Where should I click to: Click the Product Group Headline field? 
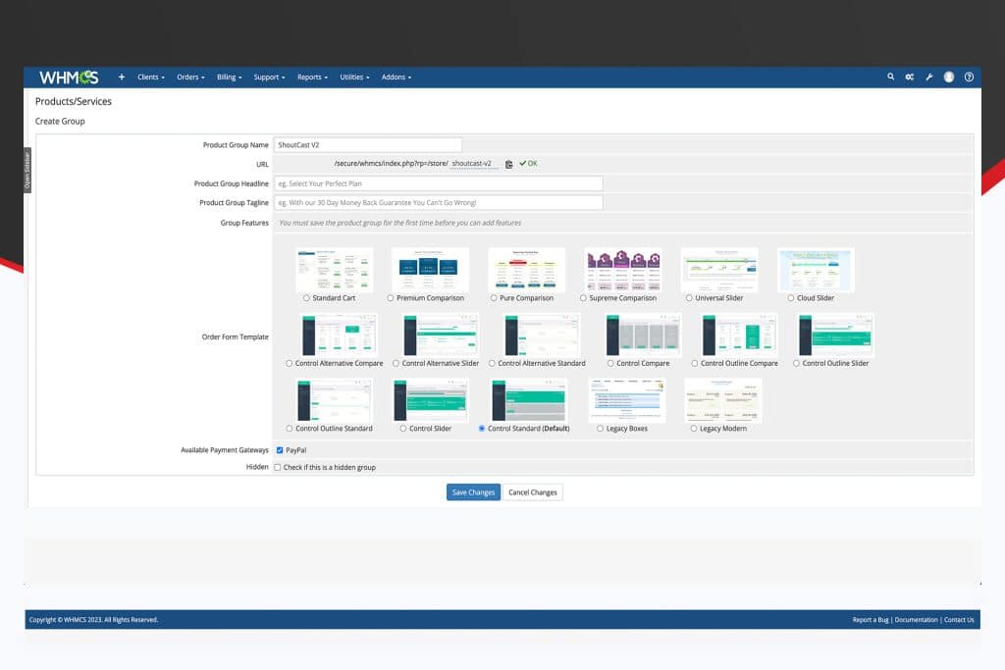click(439, 183)
